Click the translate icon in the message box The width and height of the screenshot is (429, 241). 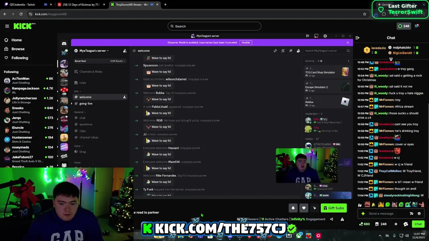point(412,214)
